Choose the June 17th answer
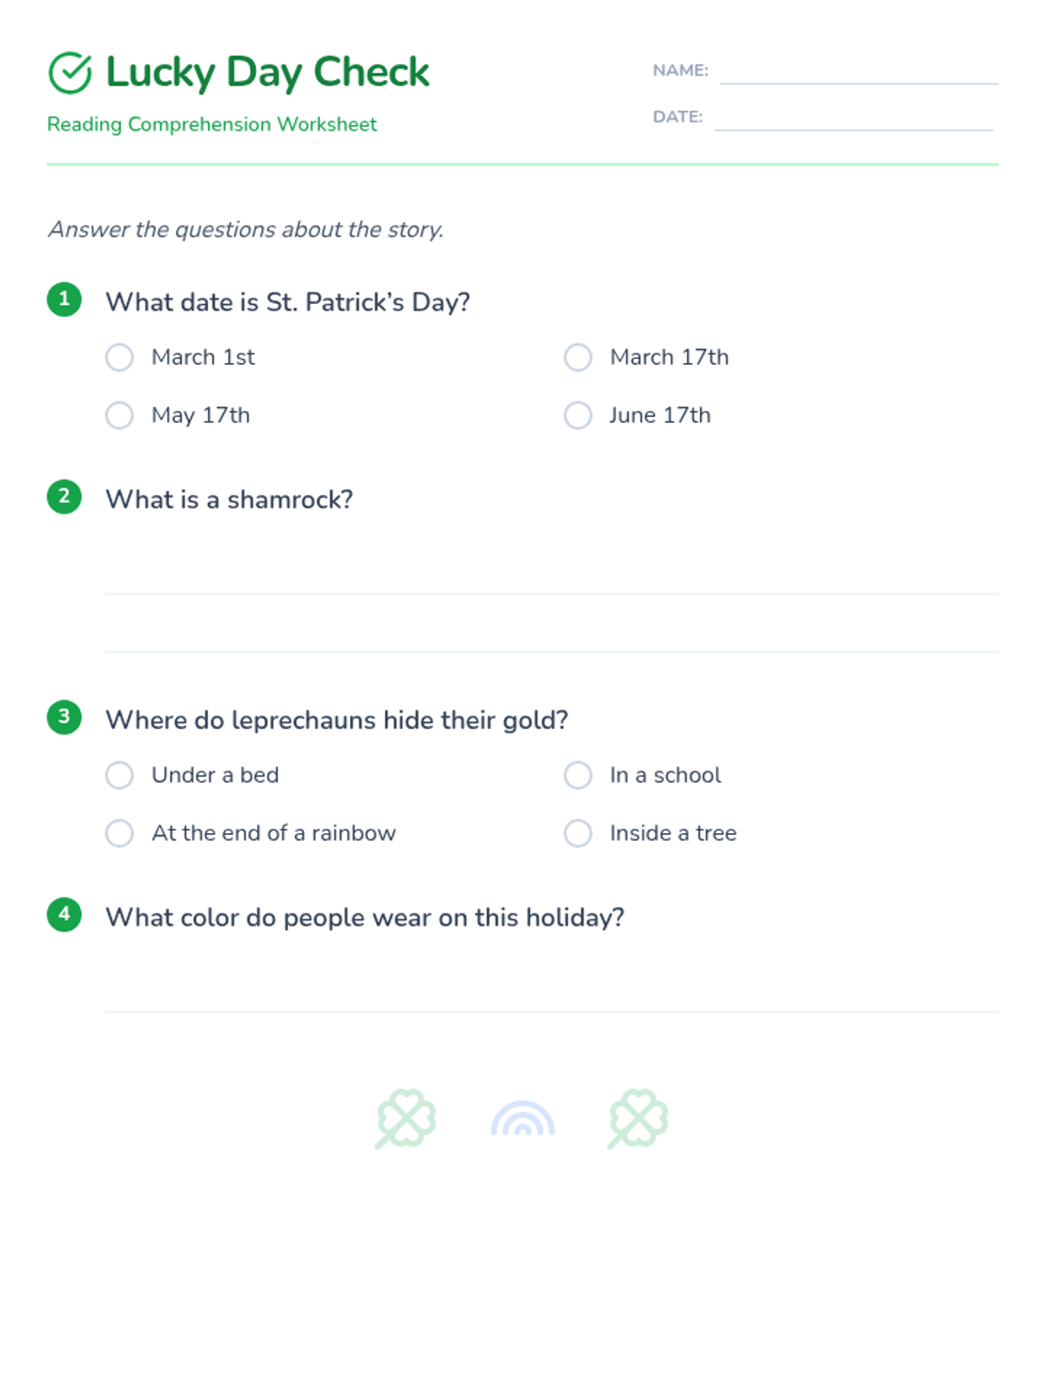This screenshot has height=1393, width=1045. (578, 415)
